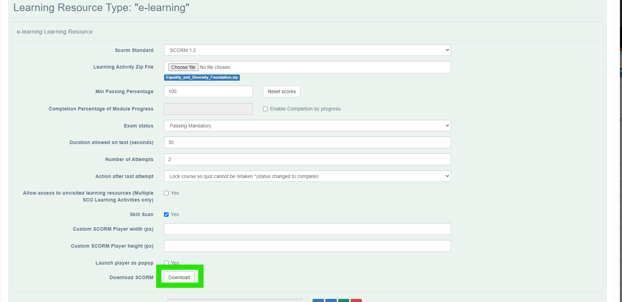Click the Custom SCORM Player width field
Viewport: 622px width, 302px height.
click(307, 229)
